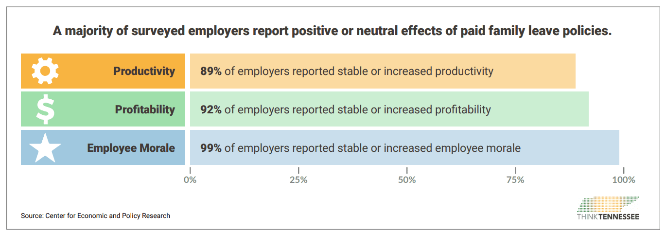Click the bold 99% figure
This screenshot has height=235, width=666.
click(211, 148)
